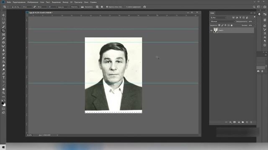Toggle lock transparent pixels
The image size is (268, 150).
point(219,25)
